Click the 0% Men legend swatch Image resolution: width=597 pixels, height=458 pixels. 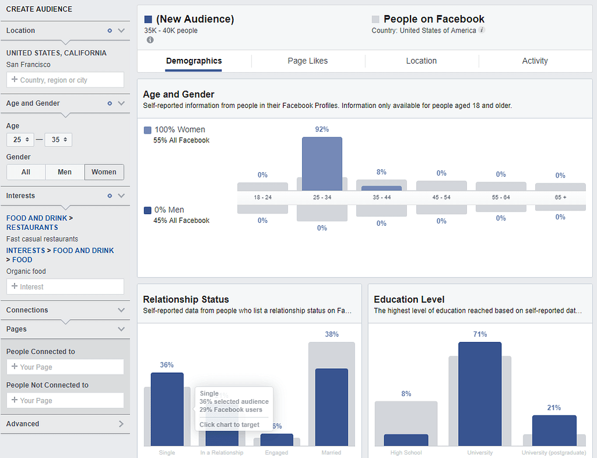[148, 210]
